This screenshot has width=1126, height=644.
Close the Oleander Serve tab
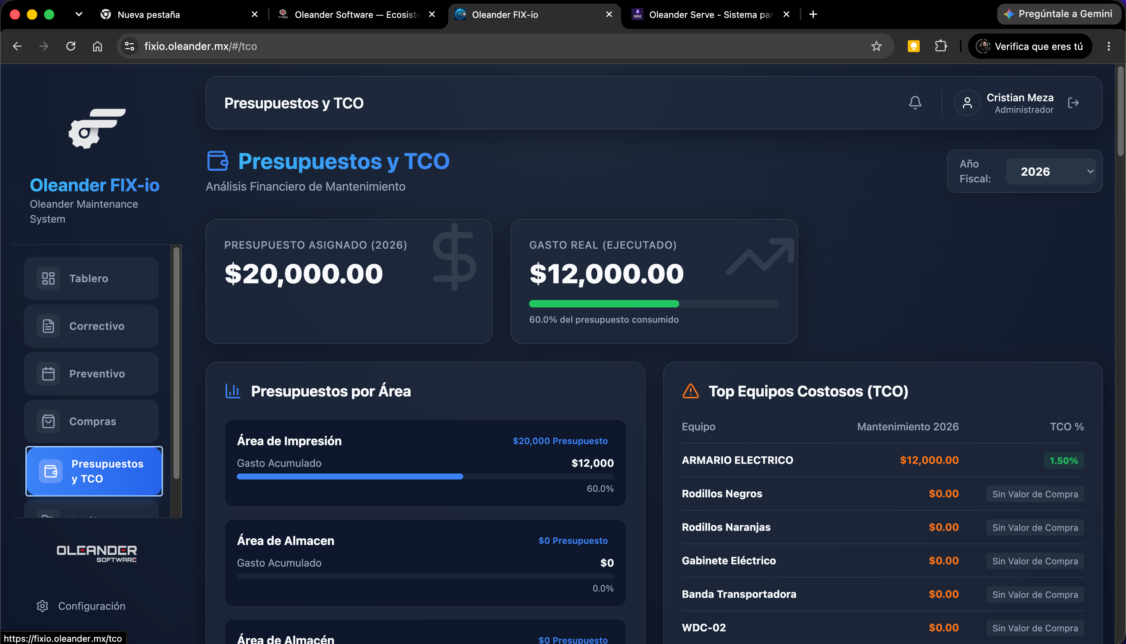tap(786, 14)
